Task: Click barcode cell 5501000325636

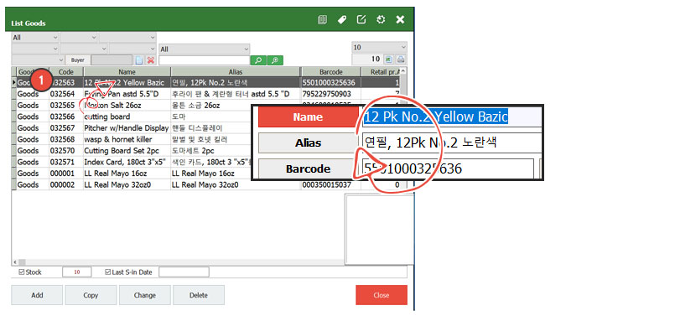Action: coord(330,83)
